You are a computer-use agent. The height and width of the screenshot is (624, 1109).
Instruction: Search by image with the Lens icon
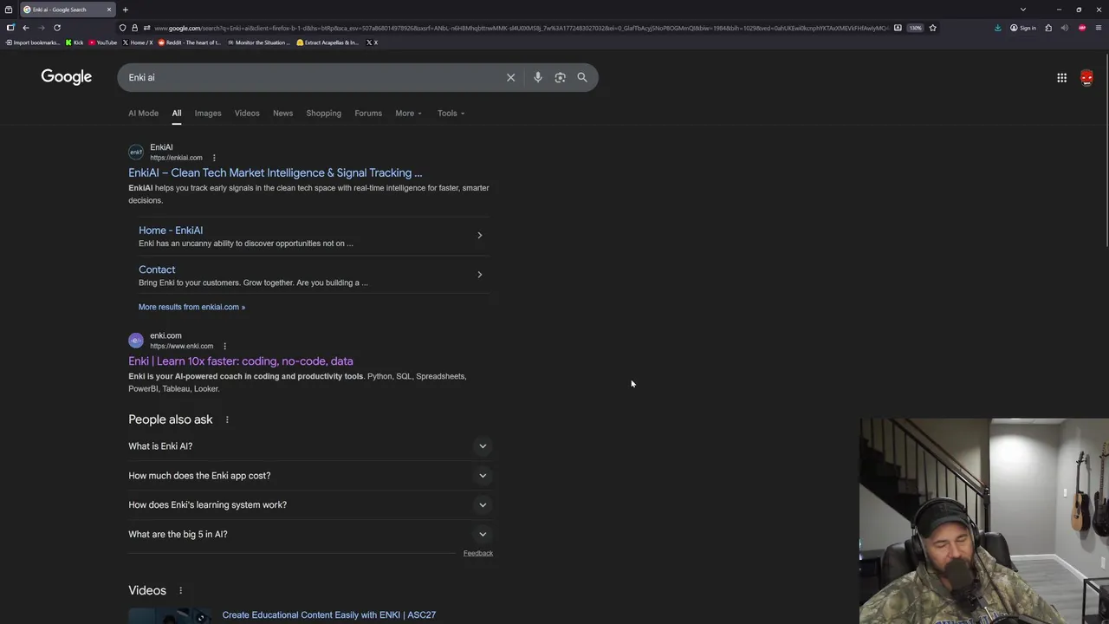pyautogui.click(x=560, y=77)
